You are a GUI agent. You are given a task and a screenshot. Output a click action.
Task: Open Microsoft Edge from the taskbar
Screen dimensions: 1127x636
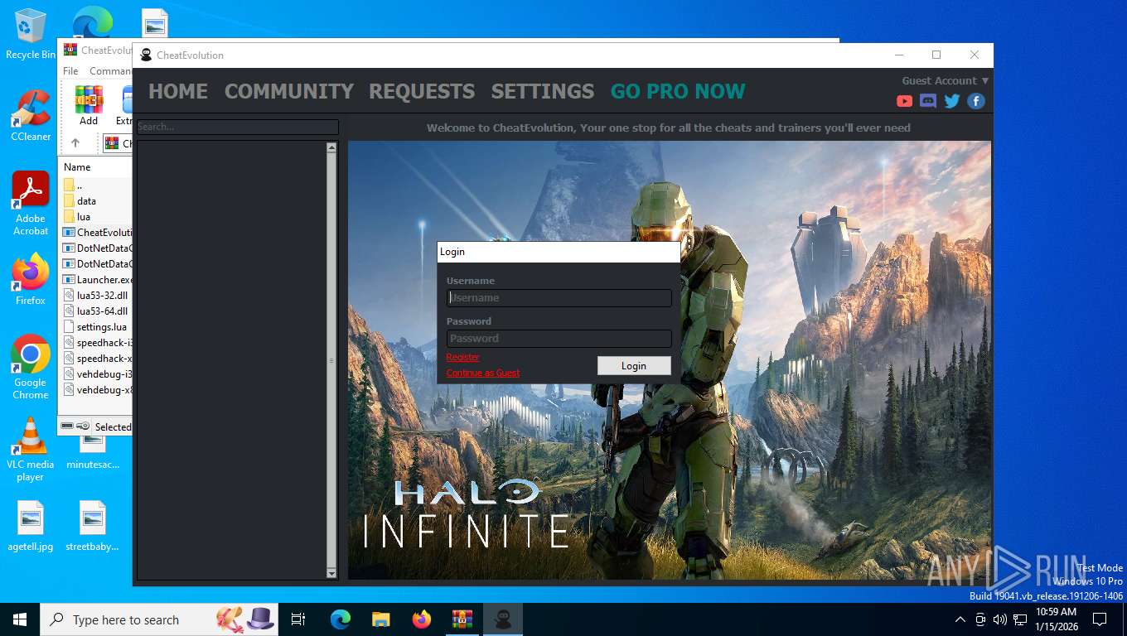[x=340, y=619]
